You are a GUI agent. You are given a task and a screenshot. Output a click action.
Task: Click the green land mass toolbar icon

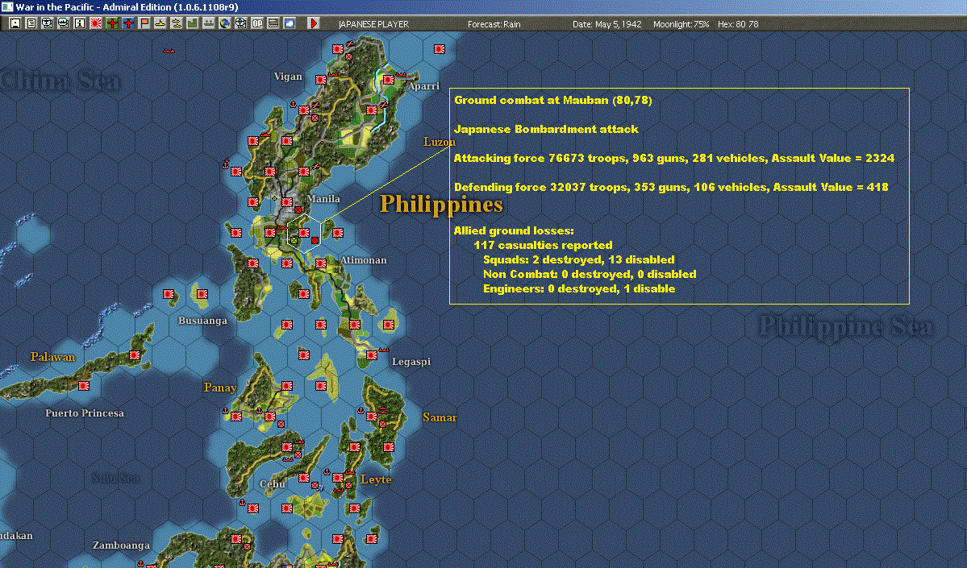point(193,23)
